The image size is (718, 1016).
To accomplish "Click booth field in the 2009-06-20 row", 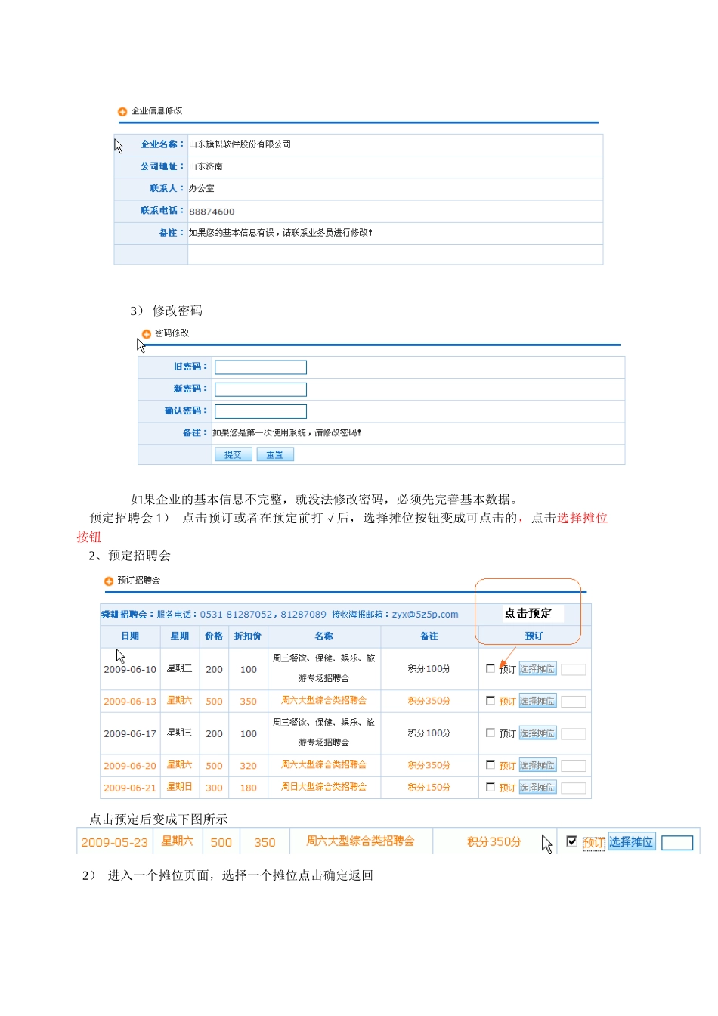I will pyautogui.click(x=574, y=766).
